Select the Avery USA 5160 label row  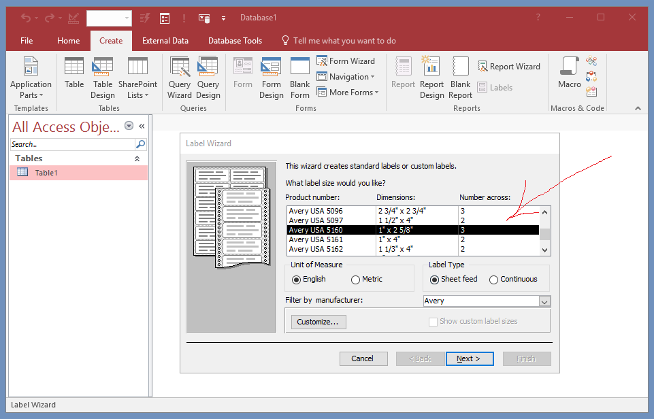pyautogui.click(x=413, y=230)
